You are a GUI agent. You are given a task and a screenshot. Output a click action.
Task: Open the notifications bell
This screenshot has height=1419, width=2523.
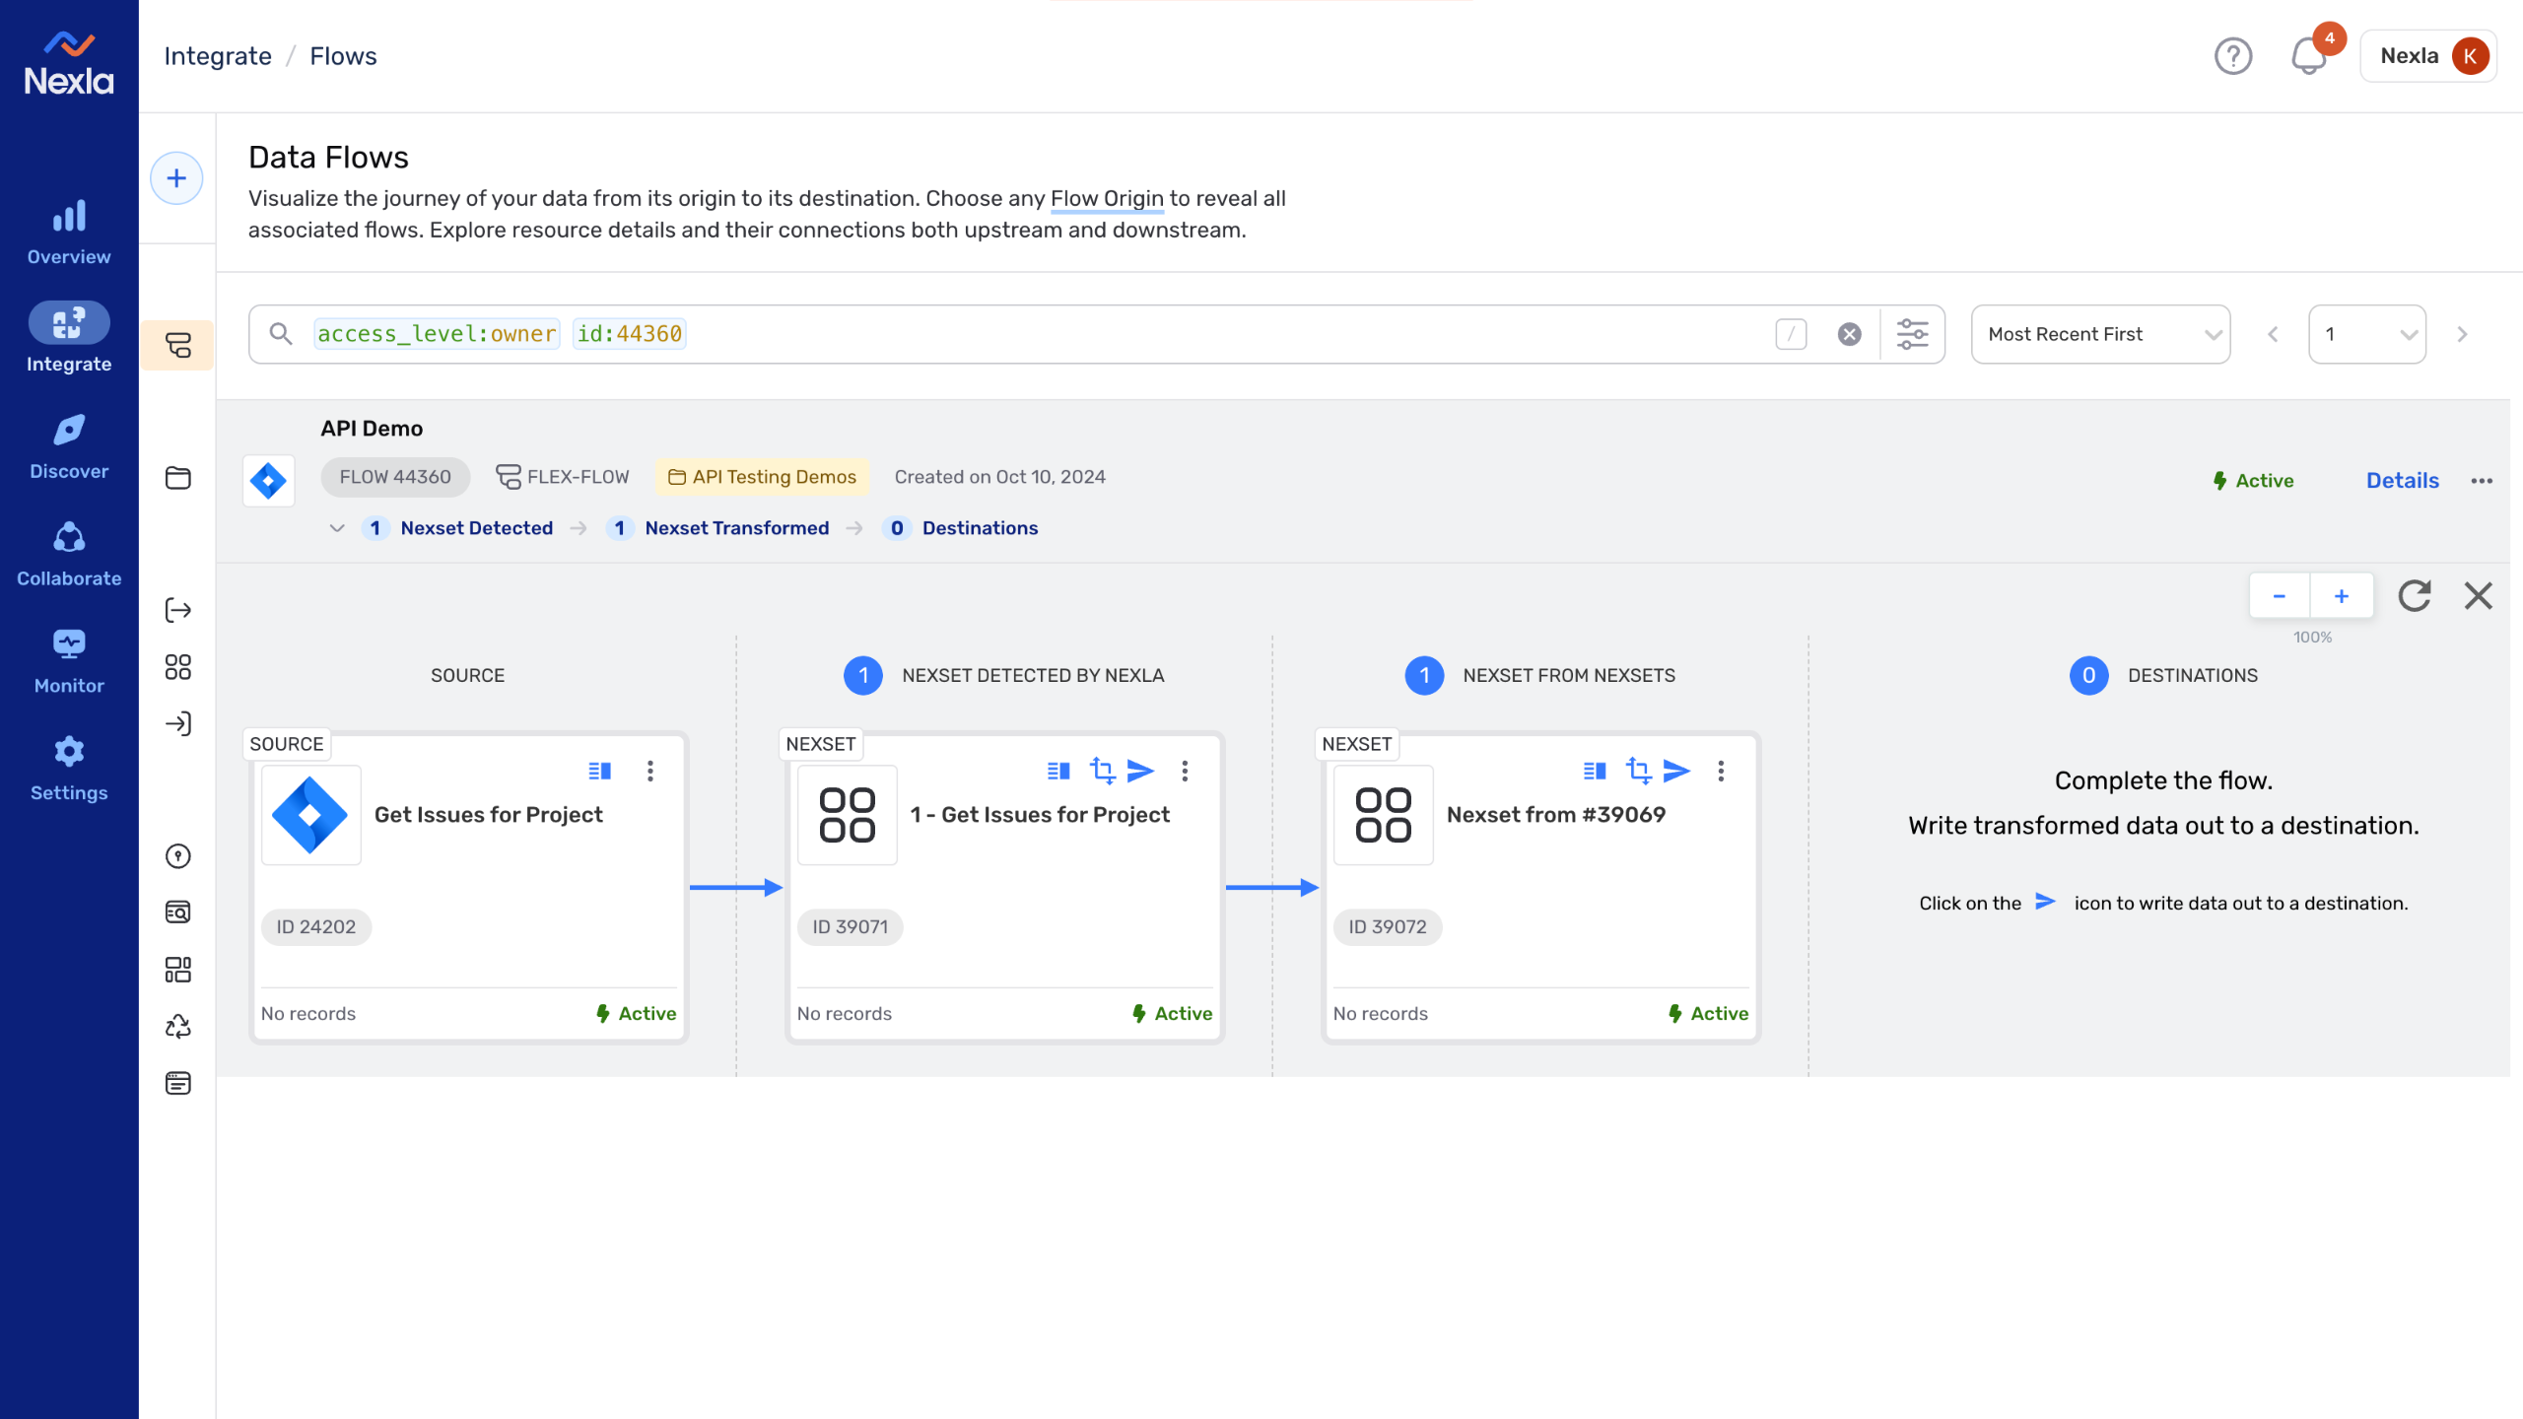[x=2308, y=56]
